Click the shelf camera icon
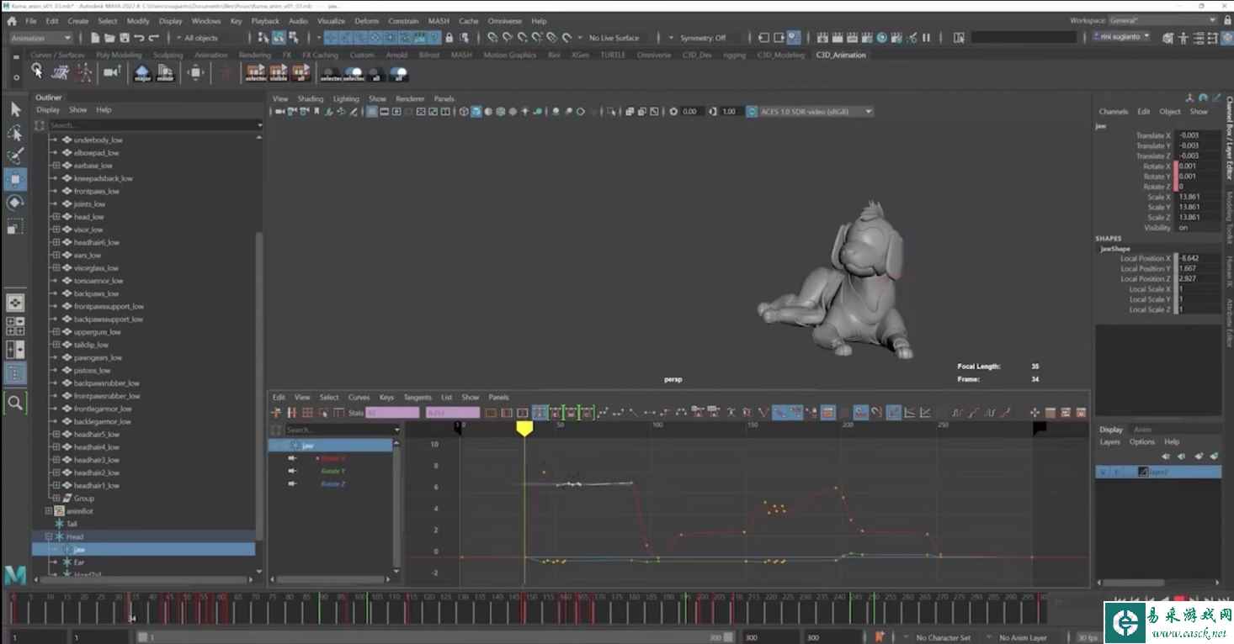 coord(111,73)
